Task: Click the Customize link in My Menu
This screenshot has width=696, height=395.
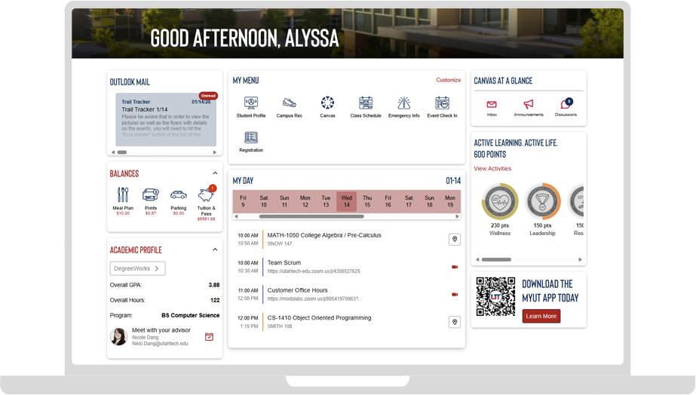Action: 448,80
